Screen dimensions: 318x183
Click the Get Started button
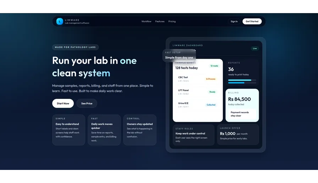pyautogui.click(x=252, y=22)
